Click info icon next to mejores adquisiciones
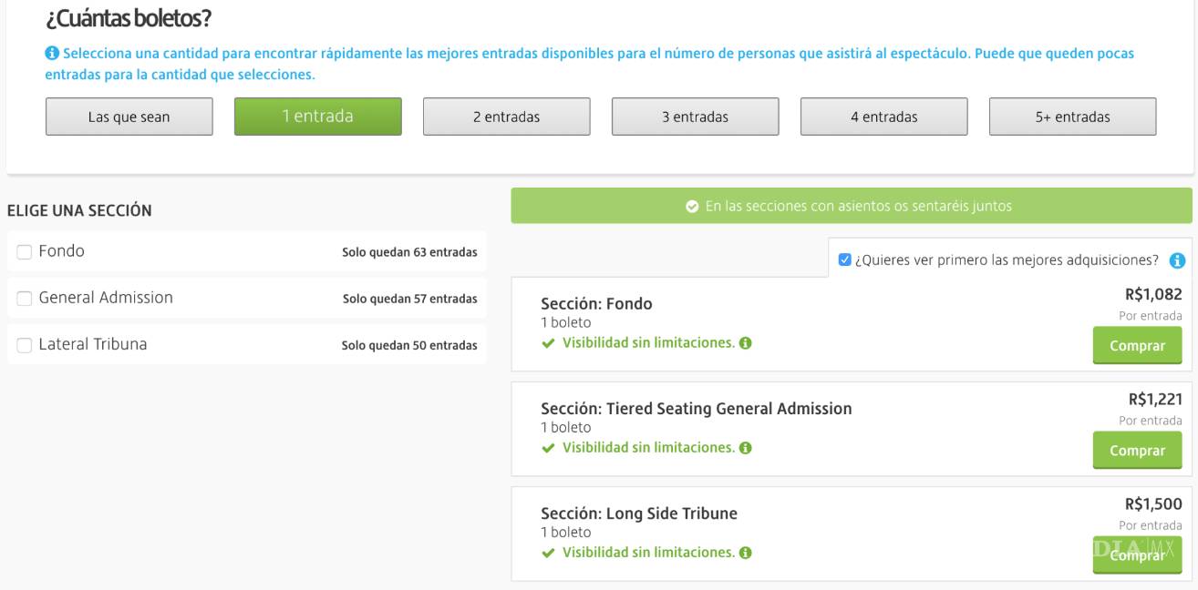 tap(1176, 260)
